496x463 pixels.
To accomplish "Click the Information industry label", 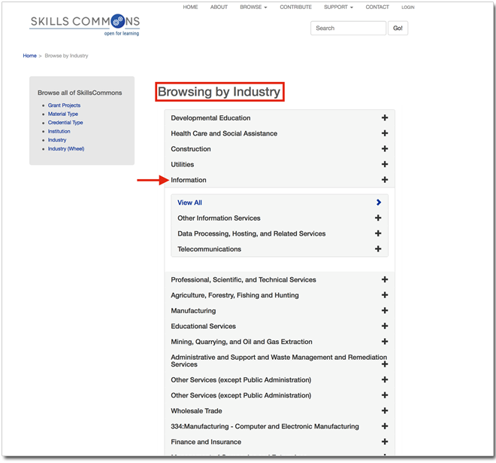I will (189, 181).
